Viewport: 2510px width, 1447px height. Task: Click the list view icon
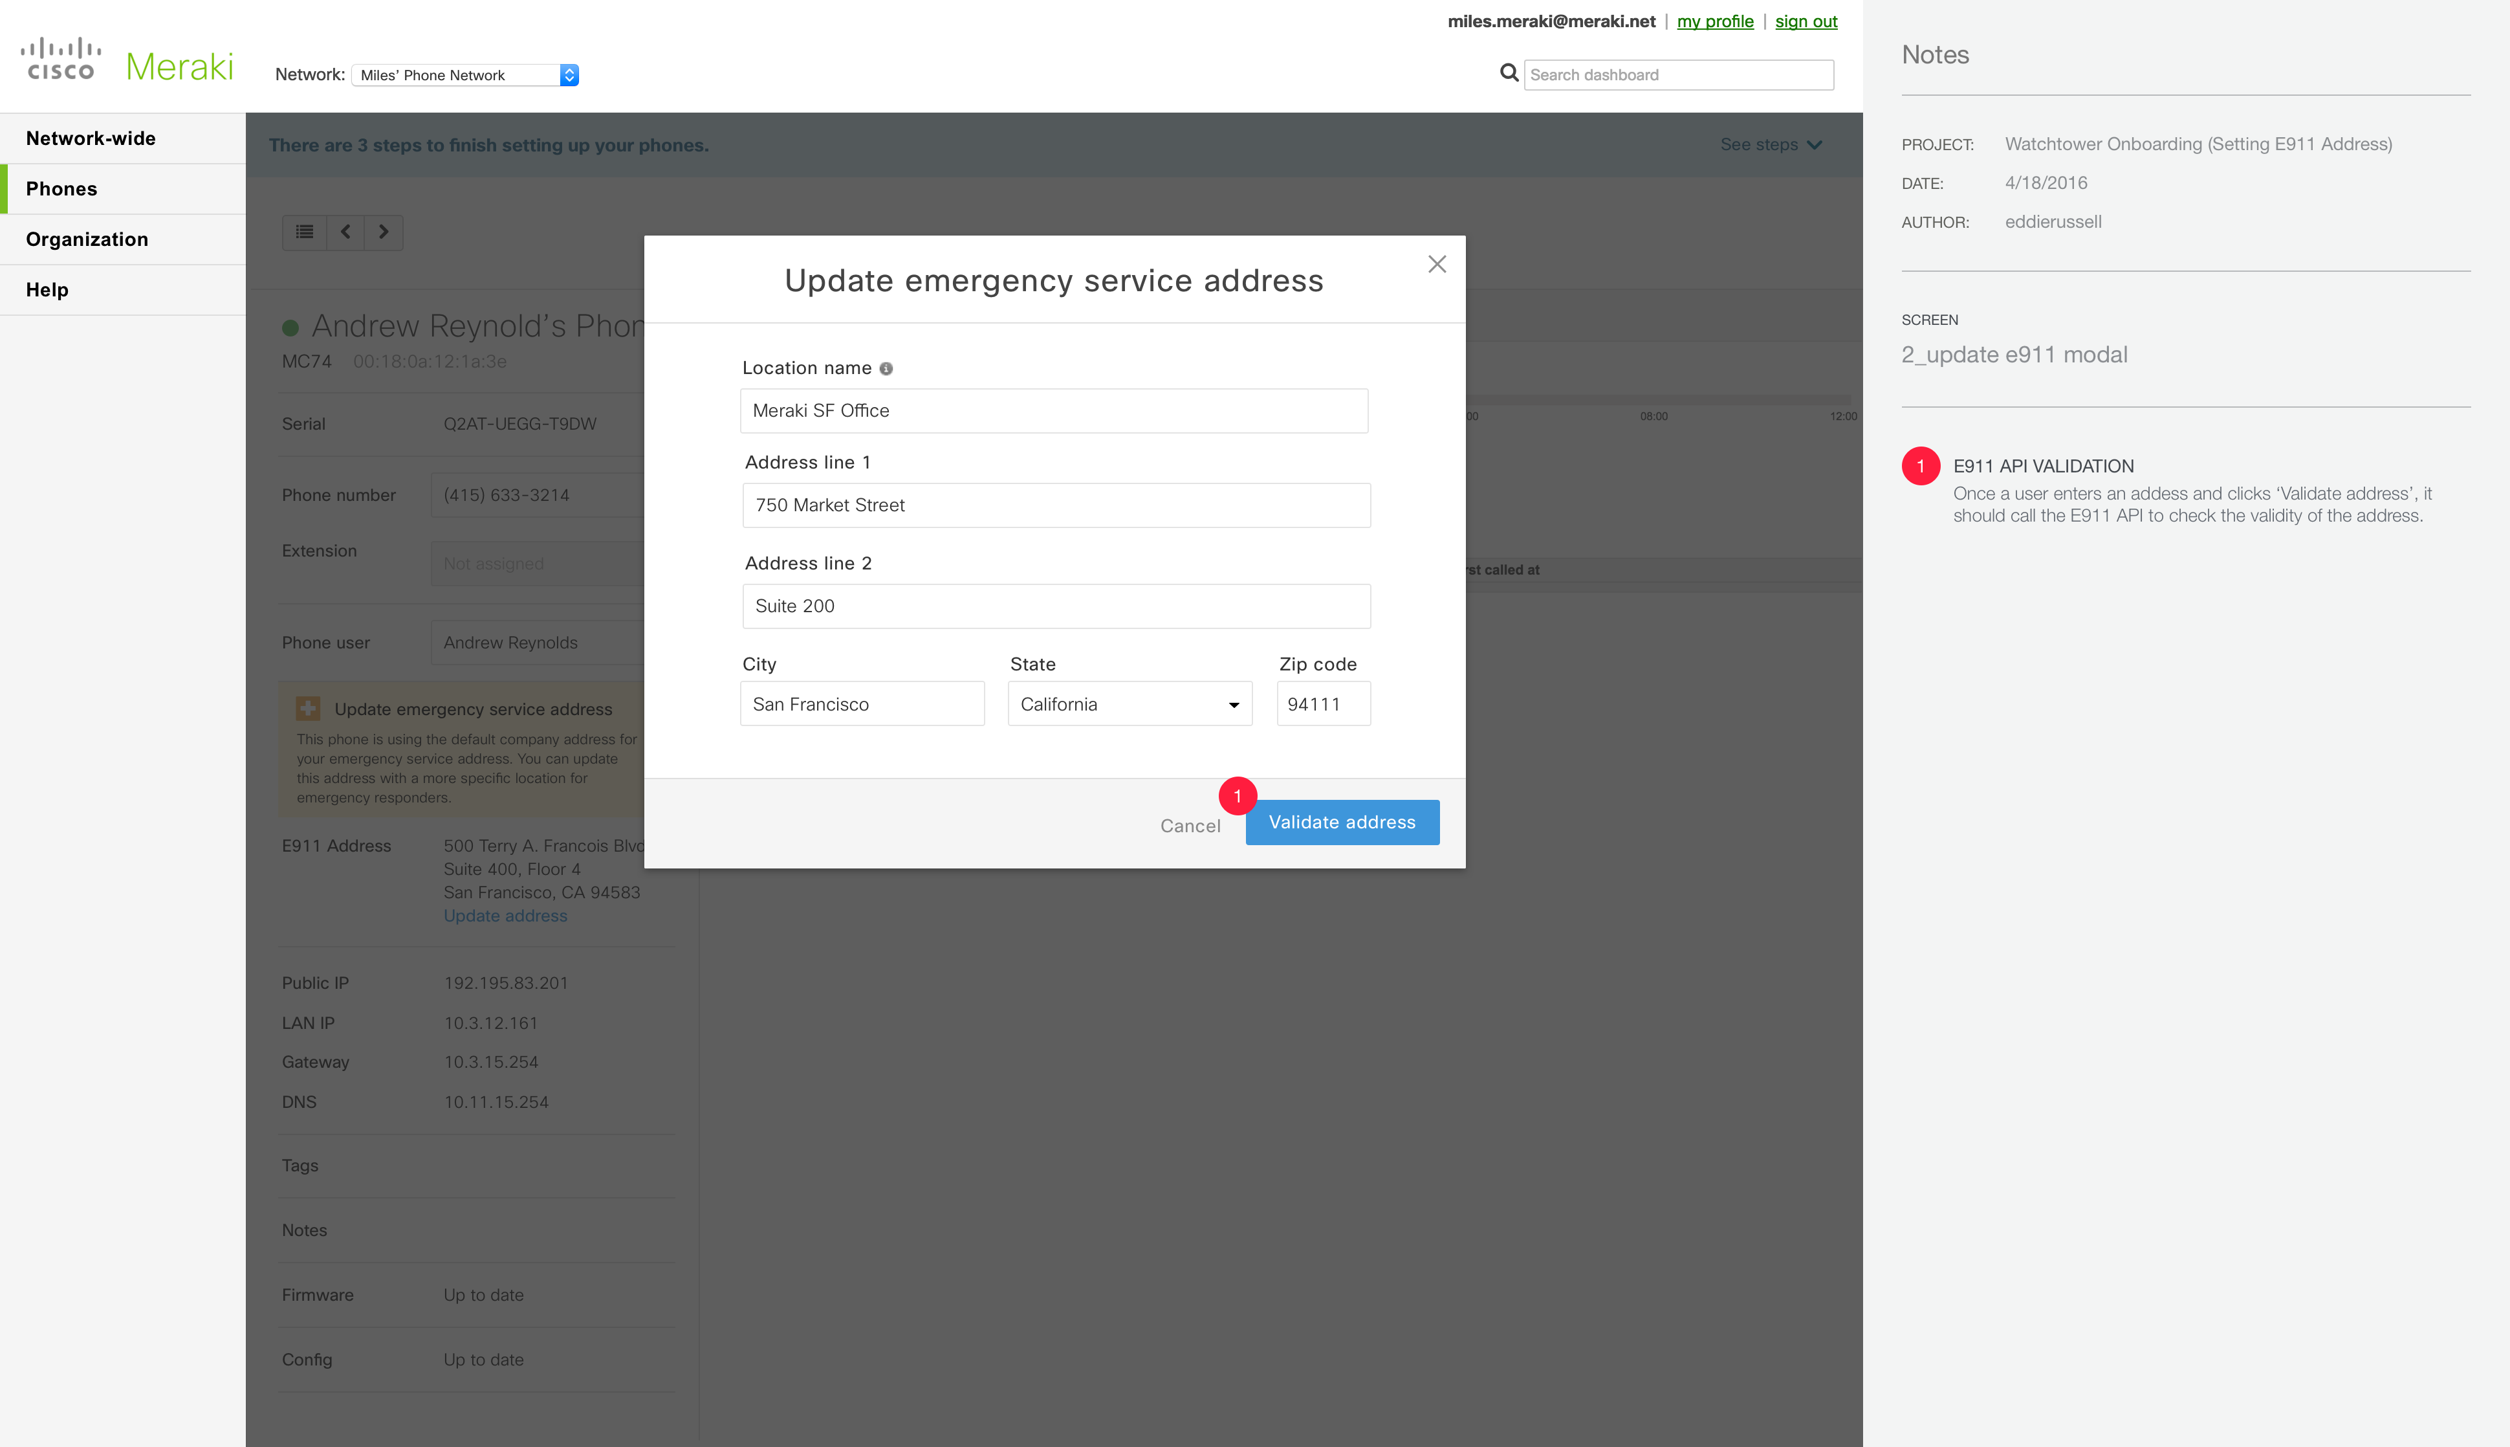pyautogui.click(x=305, y=232)
